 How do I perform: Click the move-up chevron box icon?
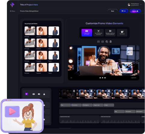[x=99, y=42]
